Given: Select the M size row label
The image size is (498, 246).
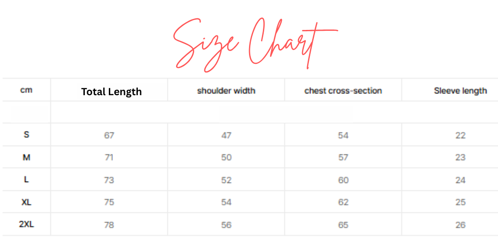Looking at the screenshot, I should coord(26,157).
